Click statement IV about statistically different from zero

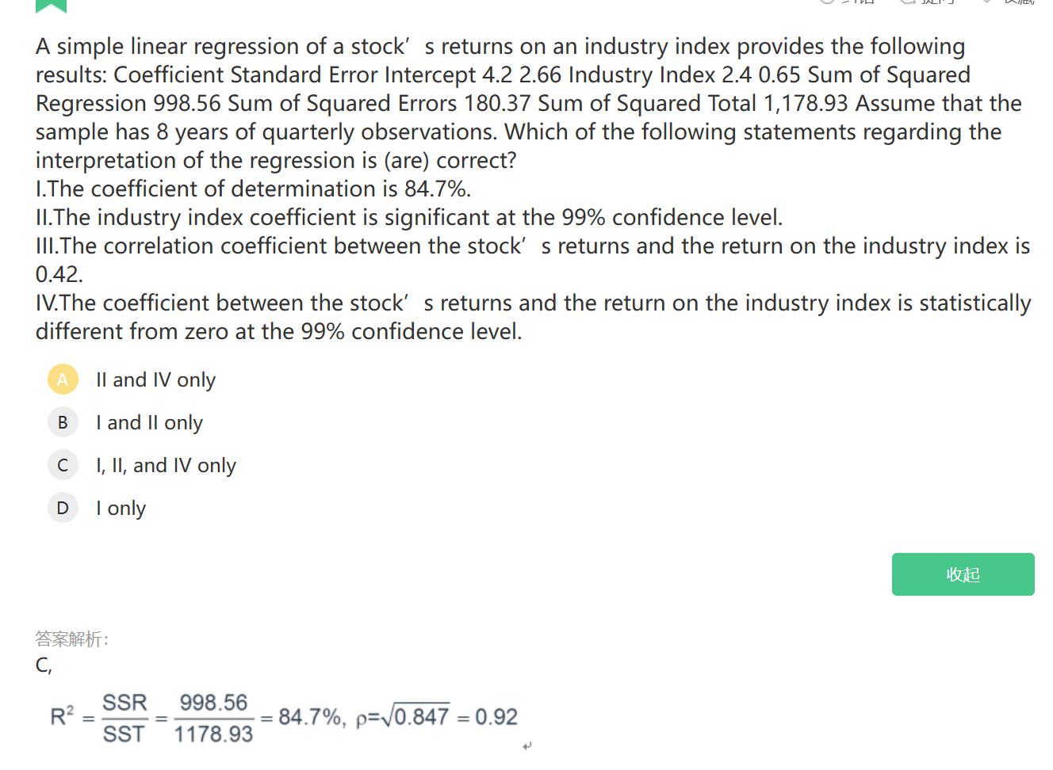coord(533,303)
